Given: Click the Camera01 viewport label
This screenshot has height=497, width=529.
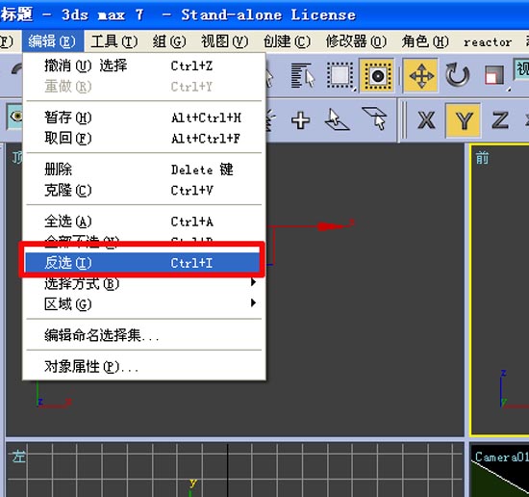Looking at the screenshot, I should pos(501,457).
